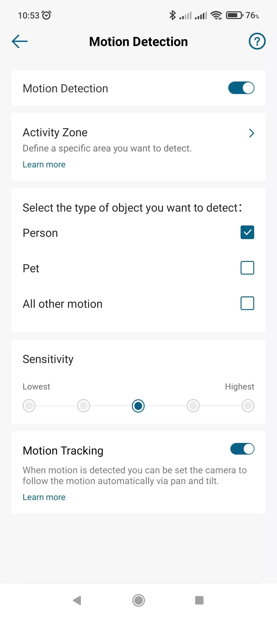Open Learn more under Activity Zone
Screen dimensions: 277x617
point(44,165)
